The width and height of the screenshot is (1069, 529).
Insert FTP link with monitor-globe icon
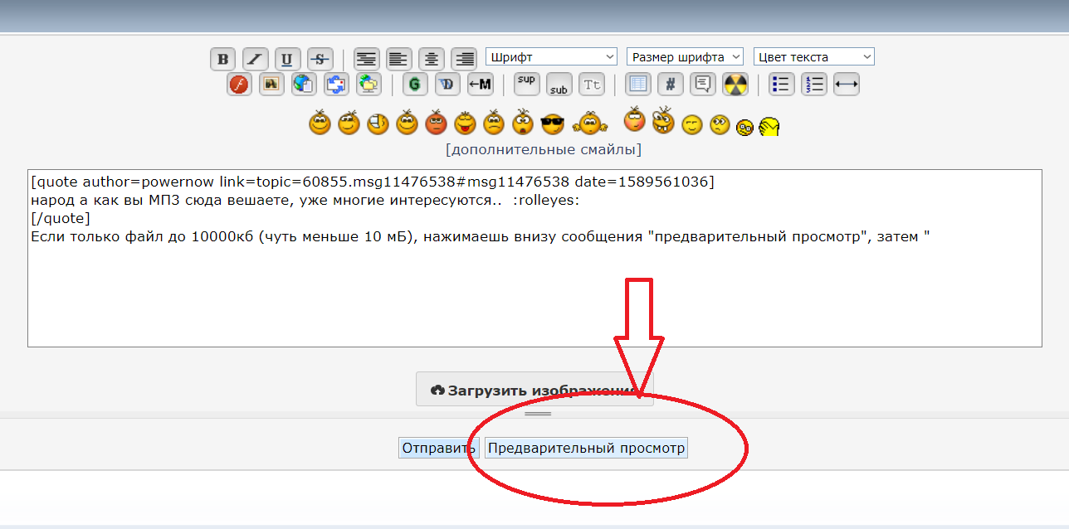pyautogui.click(x=368, y=84)
